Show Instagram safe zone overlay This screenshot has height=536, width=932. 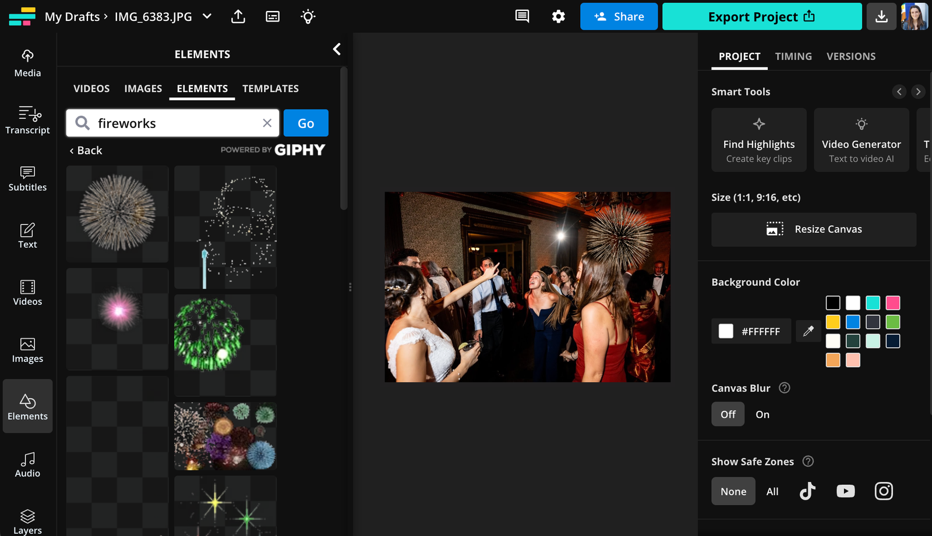click(884, 491)
